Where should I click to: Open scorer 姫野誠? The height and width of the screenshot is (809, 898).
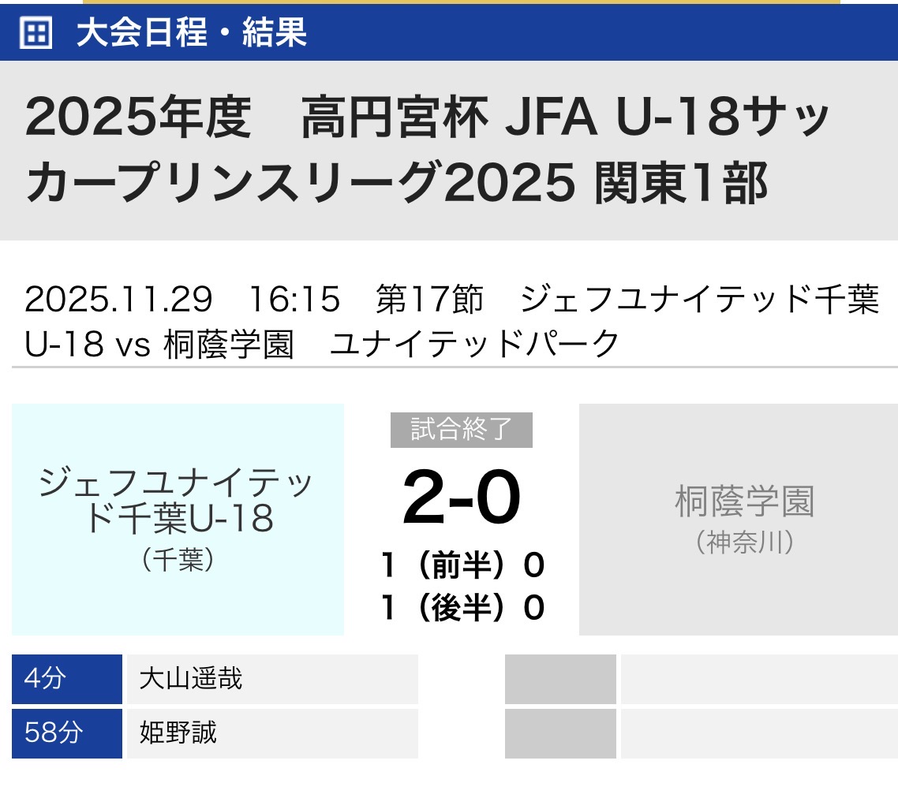coord(271,733)
